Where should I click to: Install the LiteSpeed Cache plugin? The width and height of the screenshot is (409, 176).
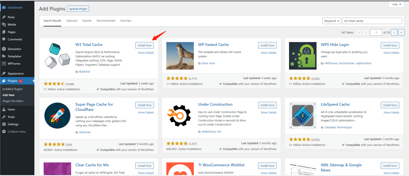[x=390, y=105]
